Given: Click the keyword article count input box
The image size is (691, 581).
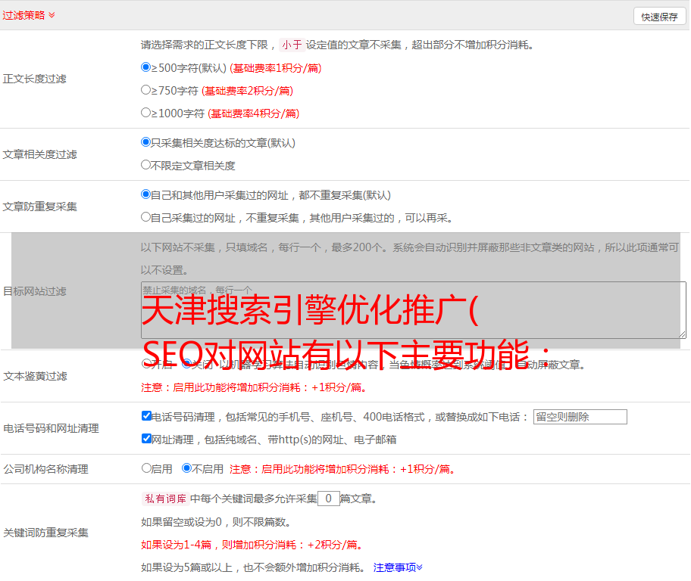Looking at the screenshot, I should 328,499.
